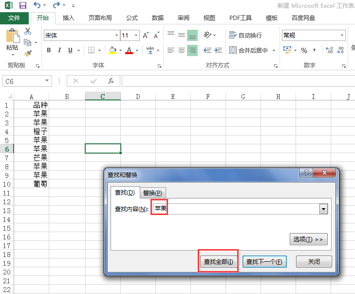Click the dialog help question mark button
355x294 pixels.
point(306,173)
